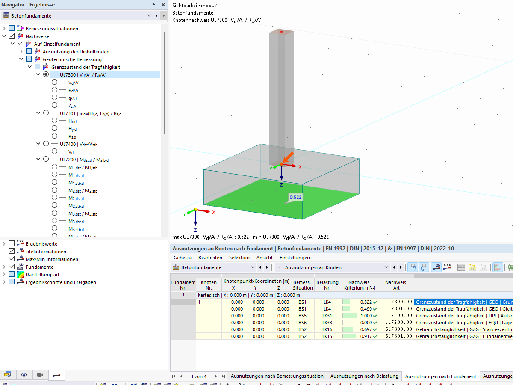Click the yellow table relation icon
The width and height of the screenshot is (513, 385).
[x=472, y=267]
